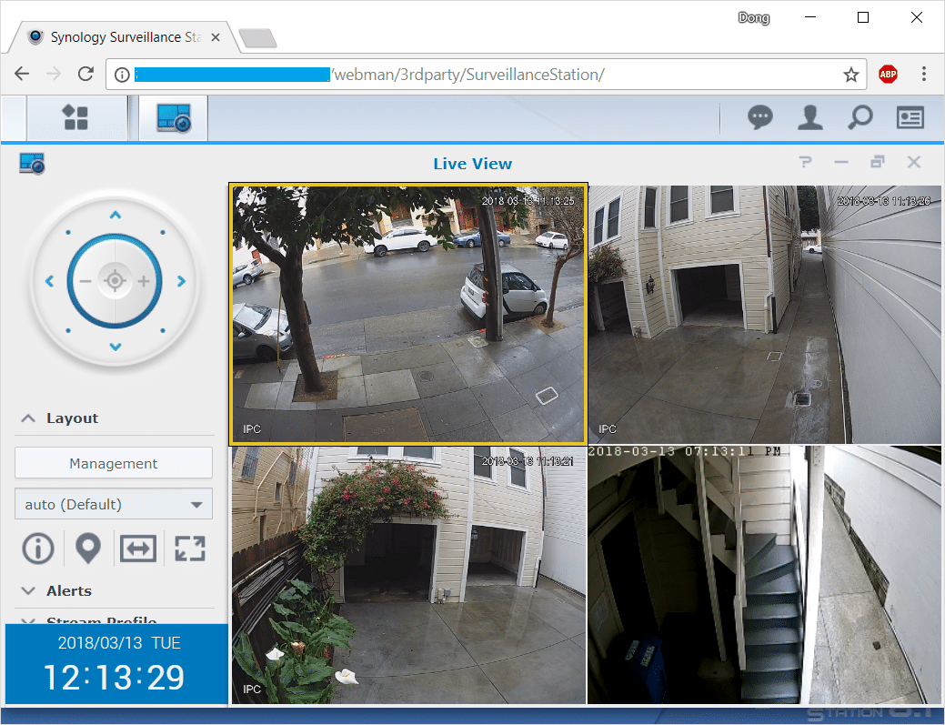
Task: Open the auto (Default) layout dropdown
Action: click(x=114, y=505)
